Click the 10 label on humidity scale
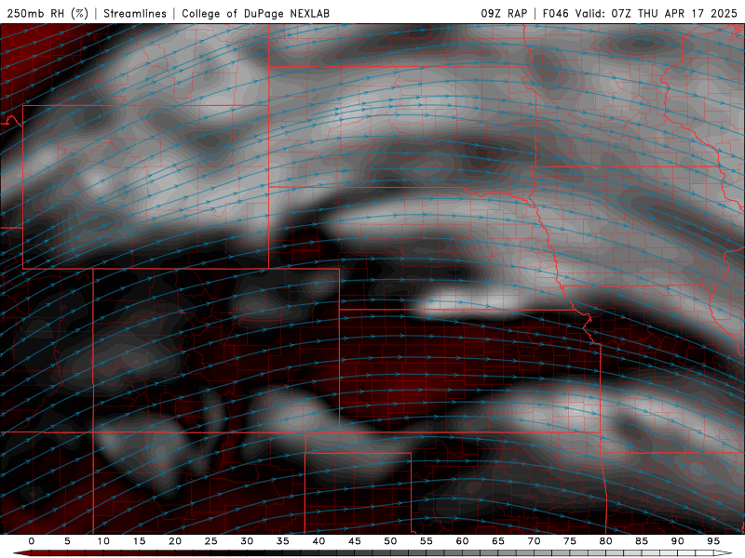 103,541
